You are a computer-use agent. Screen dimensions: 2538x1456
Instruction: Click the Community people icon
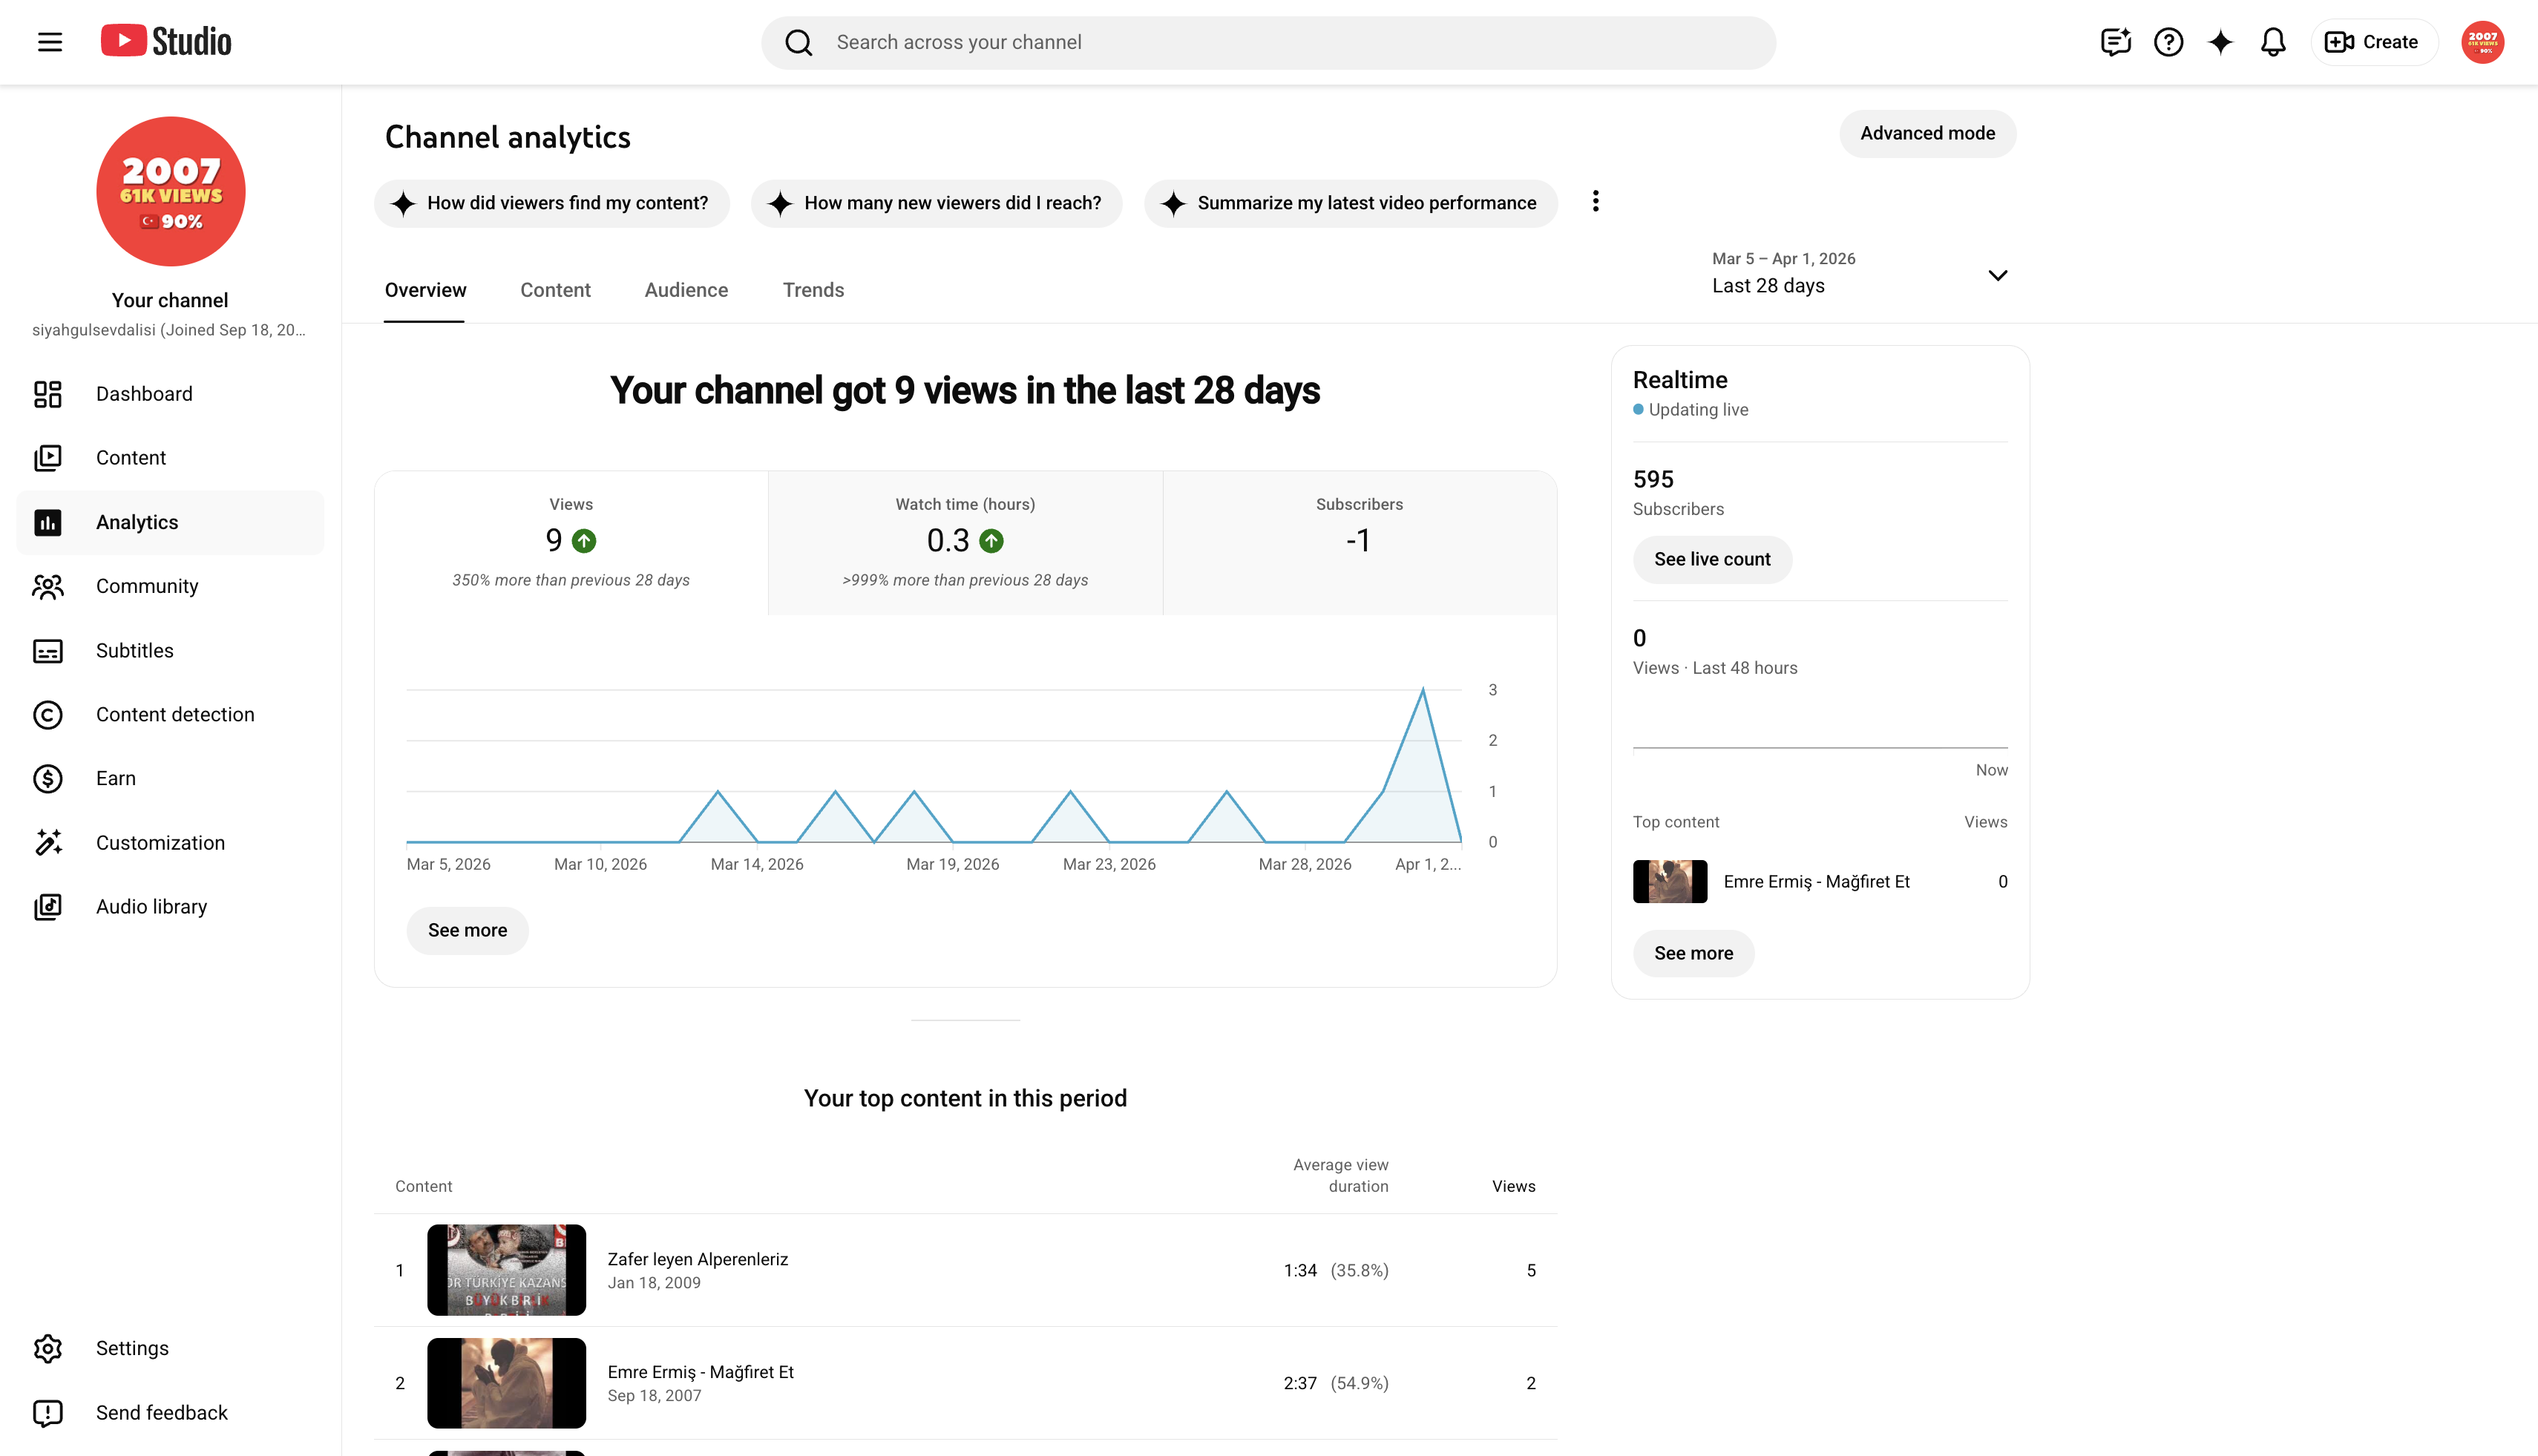coord(48,586)
